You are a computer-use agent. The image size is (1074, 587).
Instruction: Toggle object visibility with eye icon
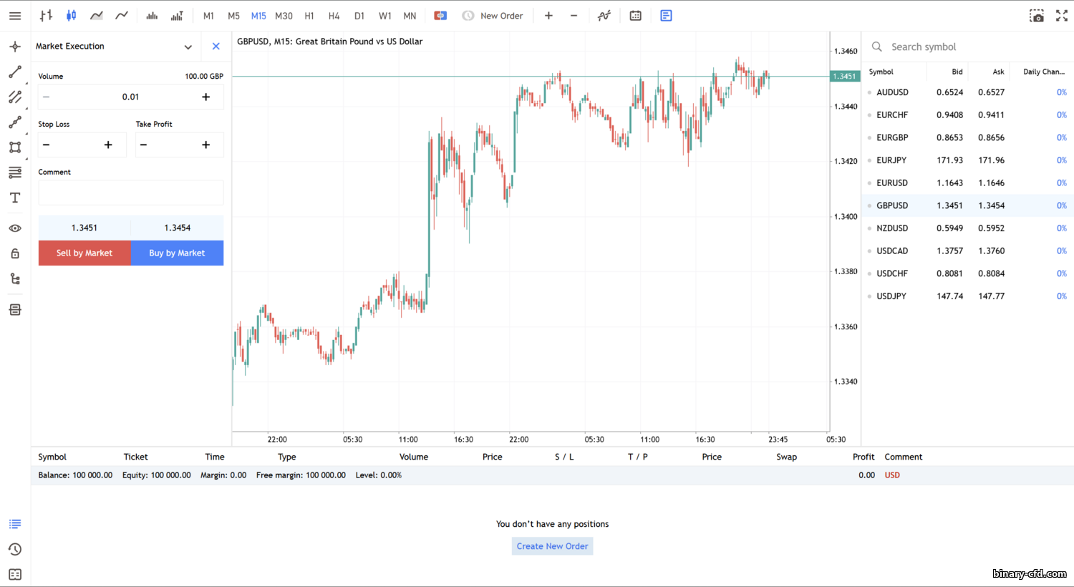coord(15,228)
